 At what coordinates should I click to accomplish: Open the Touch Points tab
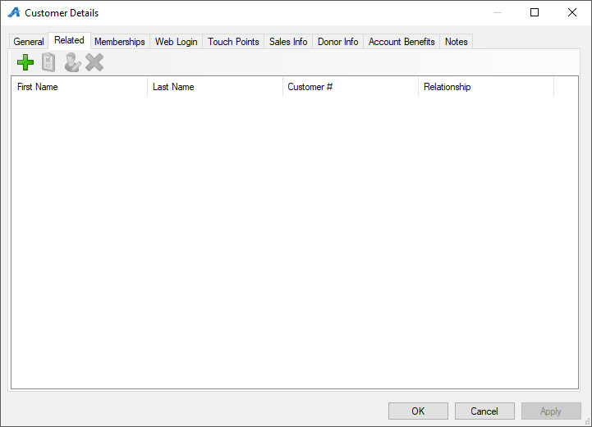(x=233, y=42)
